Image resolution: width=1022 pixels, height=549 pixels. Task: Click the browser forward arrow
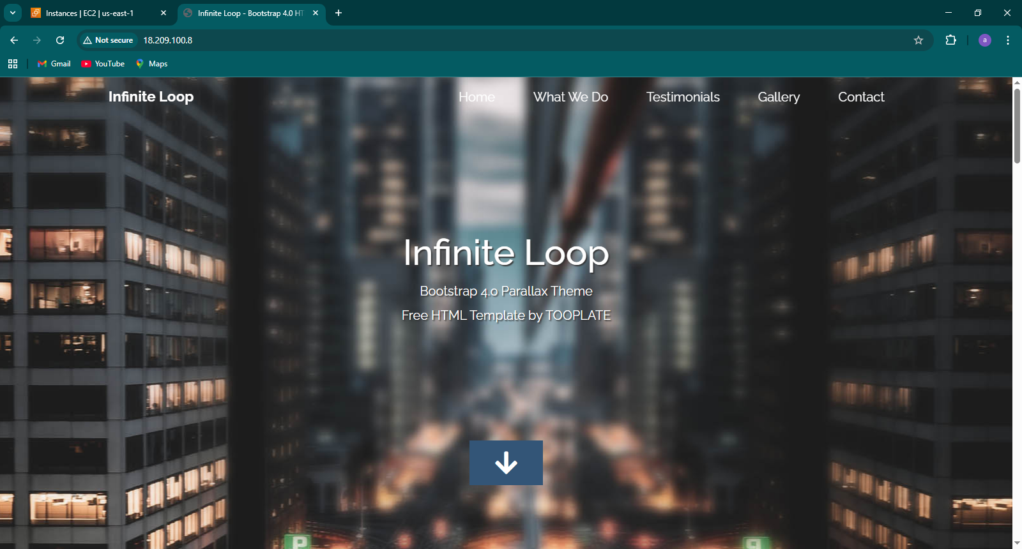point(37,40)
